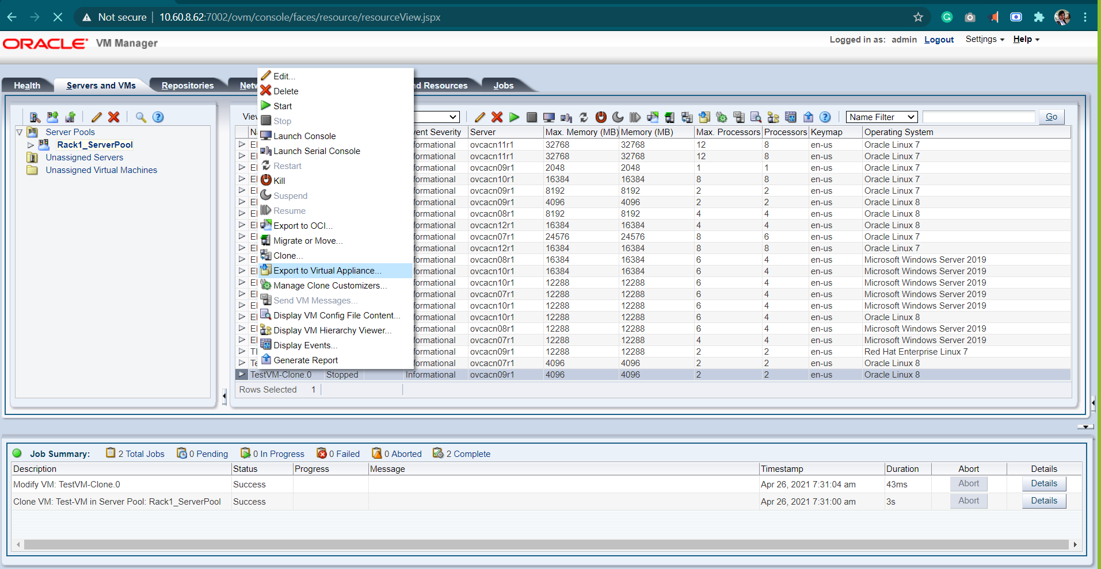Open the Help dropdown menu
Viewport: 1101px width, 569px height.
point(1026,39)
